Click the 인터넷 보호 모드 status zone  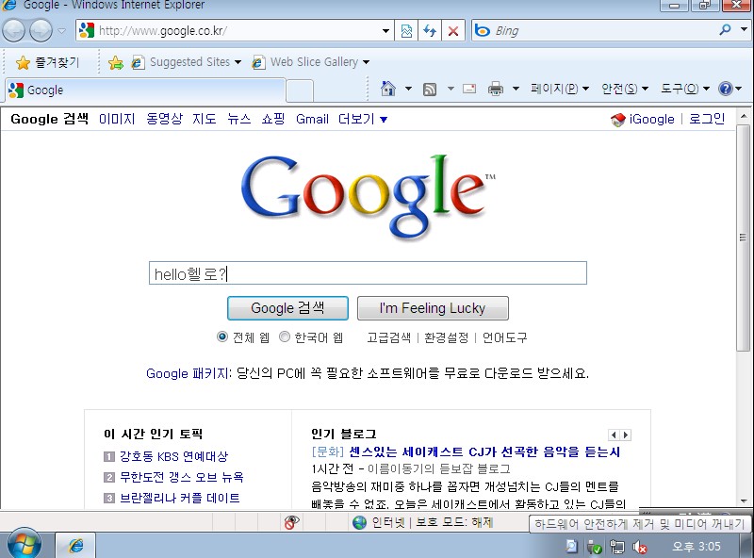[x=422, y=522]
